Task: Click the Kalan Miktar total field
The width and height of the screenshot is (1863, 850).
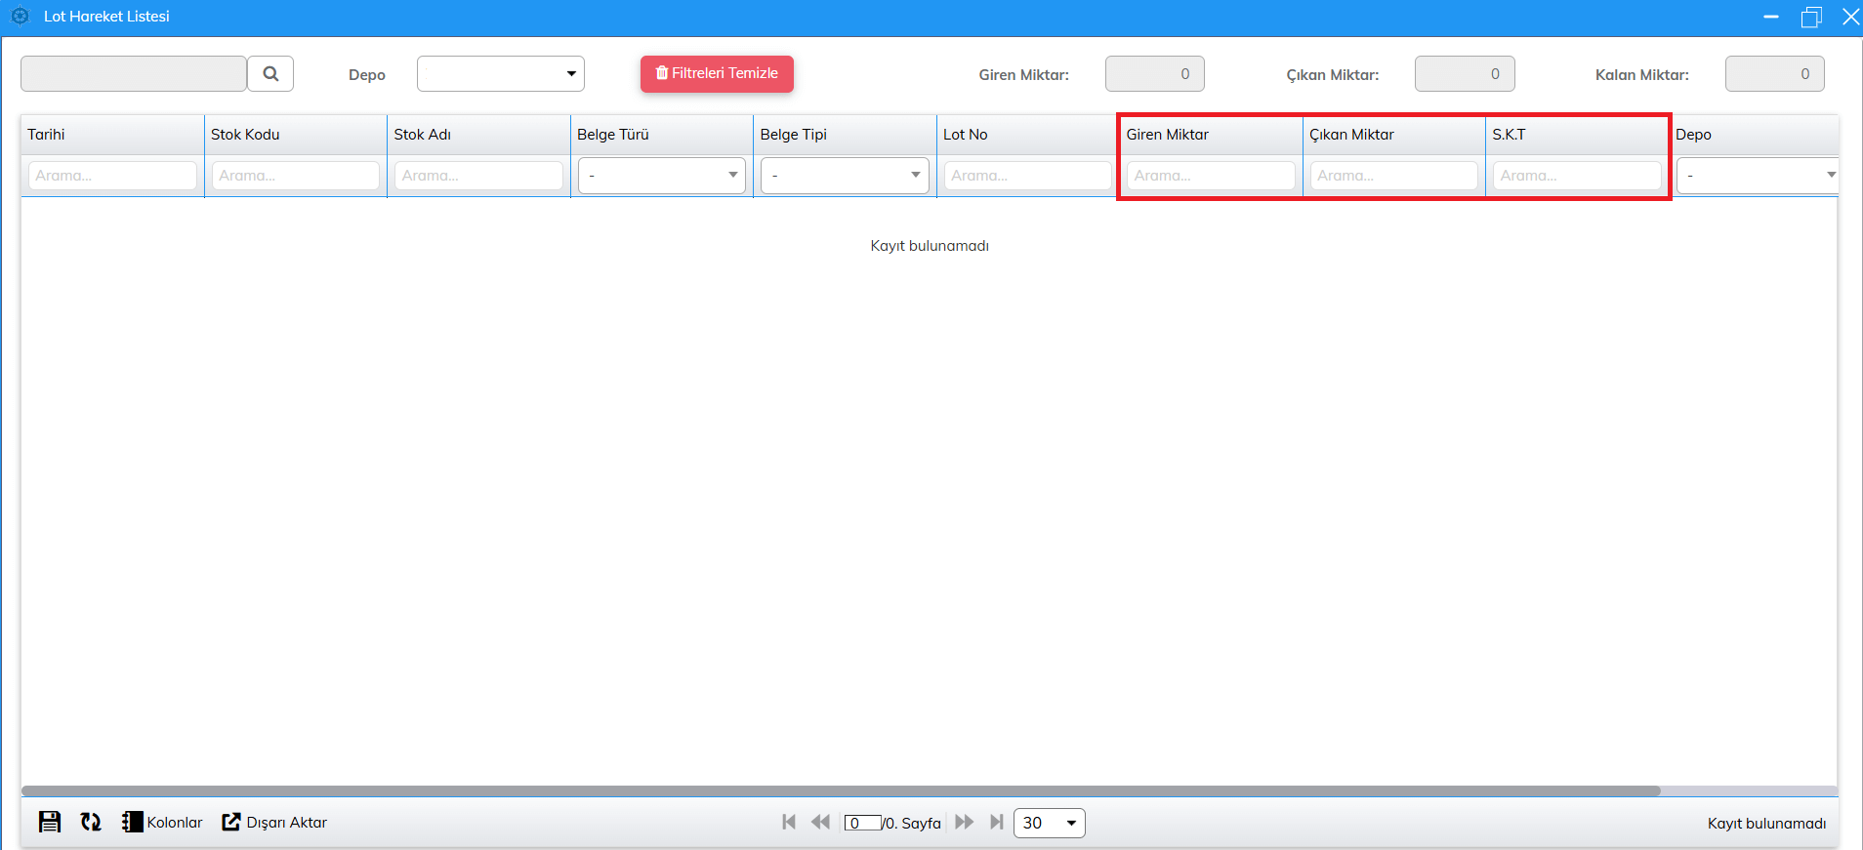Action: (1775, 73)
